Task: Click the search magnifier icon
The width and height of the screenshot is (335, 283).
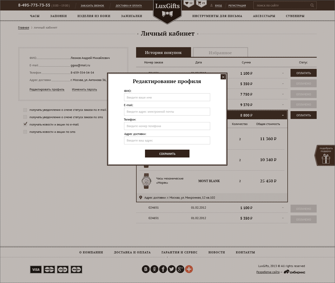Action: (312, 5)
